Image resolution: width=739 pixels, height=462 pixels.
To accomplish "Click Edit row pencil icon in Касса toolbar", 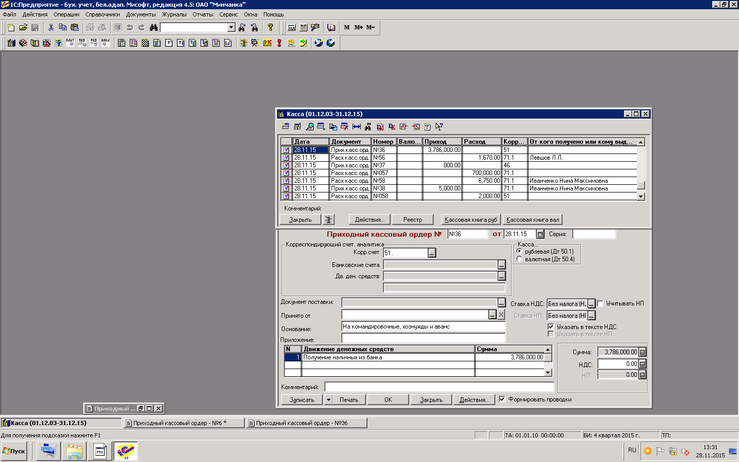I will [x=297, y=126].
